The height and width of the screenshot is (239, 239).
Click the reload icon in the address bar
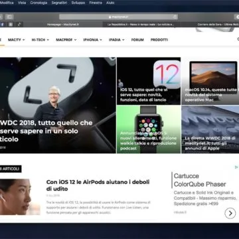tap(175, 17)
